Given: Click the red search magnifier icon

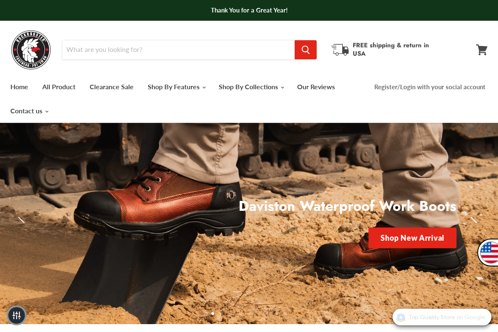Looking at the screenshot, I should 305,49.
